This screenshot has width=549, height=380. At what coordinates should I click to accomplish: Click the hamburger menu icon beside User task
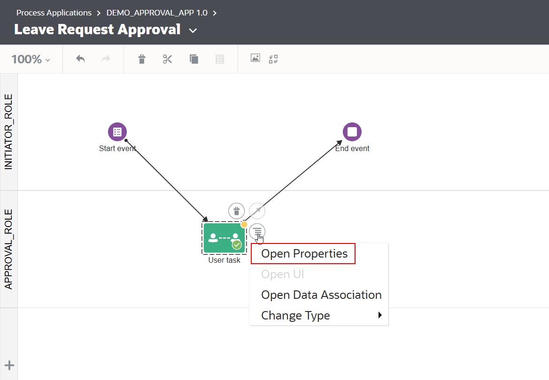pos(257,231)
